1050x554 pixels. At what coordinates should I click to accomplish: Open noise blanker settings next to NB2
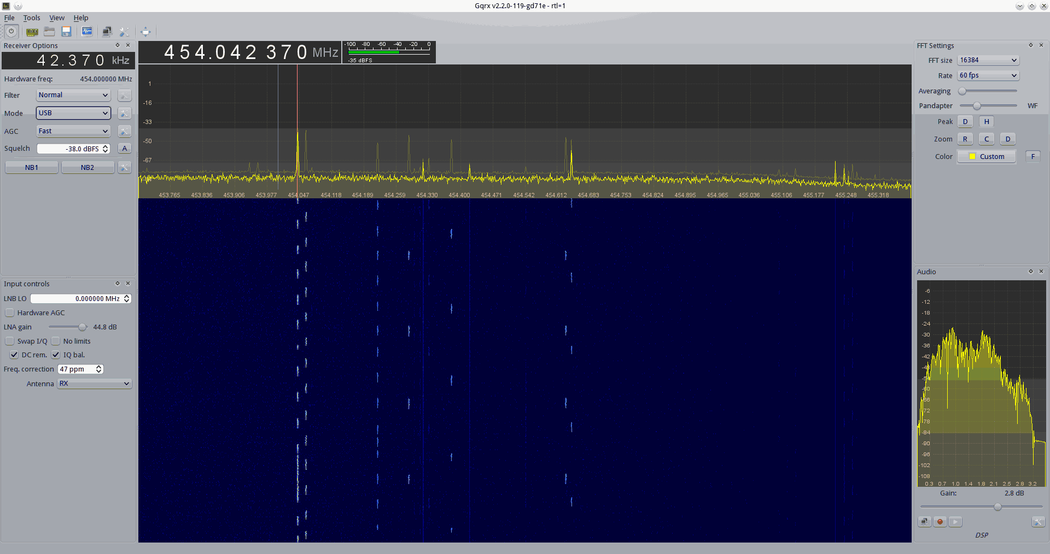125,168
